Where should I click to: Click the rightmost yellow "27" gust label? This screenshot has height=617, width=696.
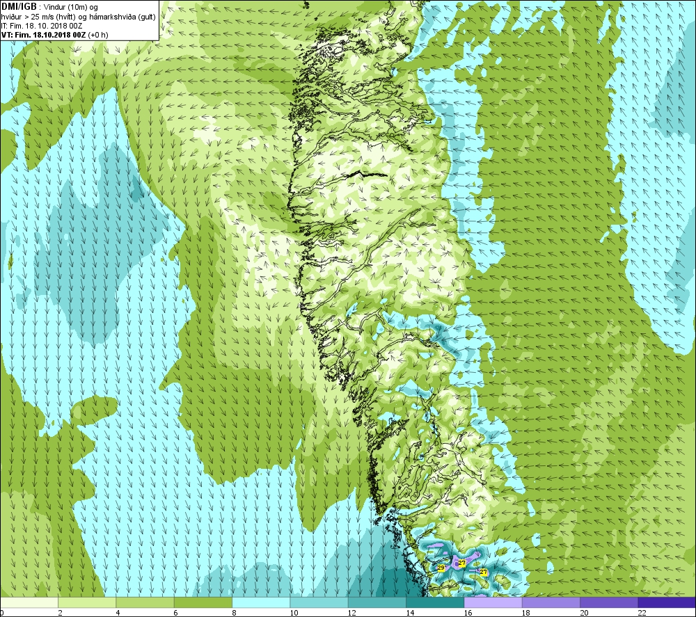pyautogui.click(x=484, y=572)
